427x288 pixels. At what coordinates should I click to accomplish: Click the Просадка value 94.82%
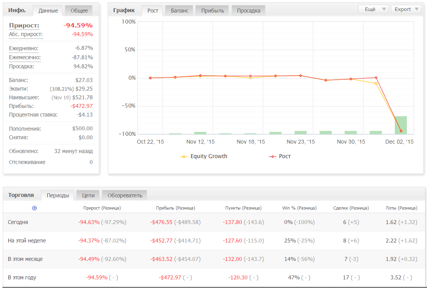(83, 67)
